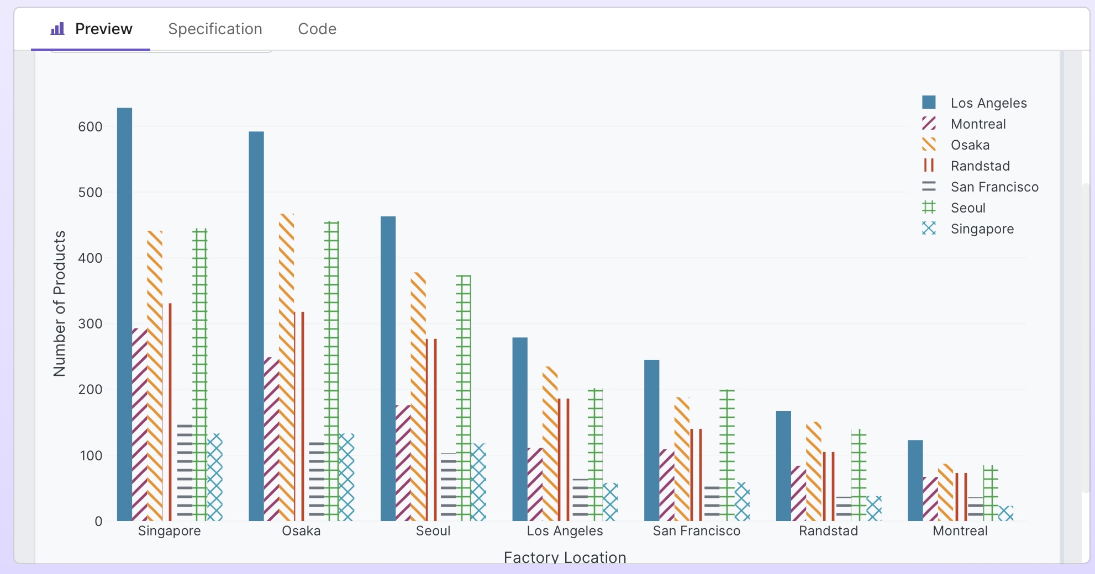Viewport: 1095px width, 574px height.
Task: Switch to the Specification tab
Action: click(x=215, y=29)
